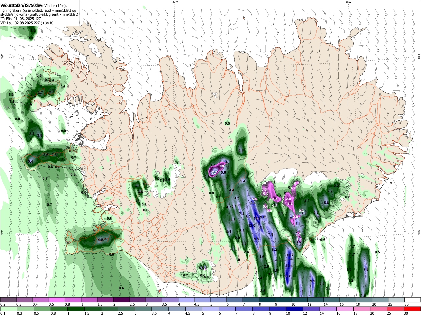
Task: Click the 5.2 precipitation value
Action: [316, 213]
